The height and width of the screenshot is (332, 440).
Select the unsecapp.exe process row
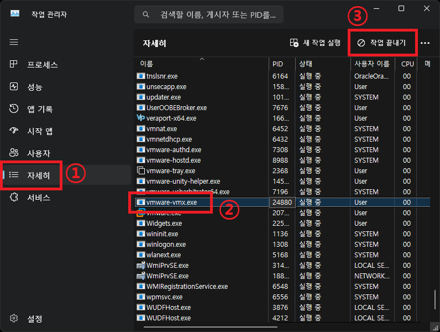pos(283,86)
